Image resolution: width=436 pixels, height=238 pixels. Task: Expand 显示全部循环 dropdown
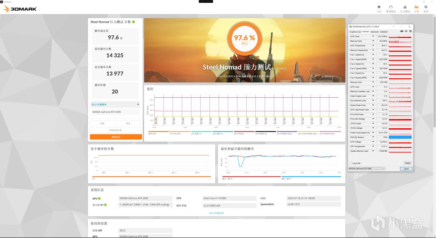pyautogui.click(x=115, y=104)
